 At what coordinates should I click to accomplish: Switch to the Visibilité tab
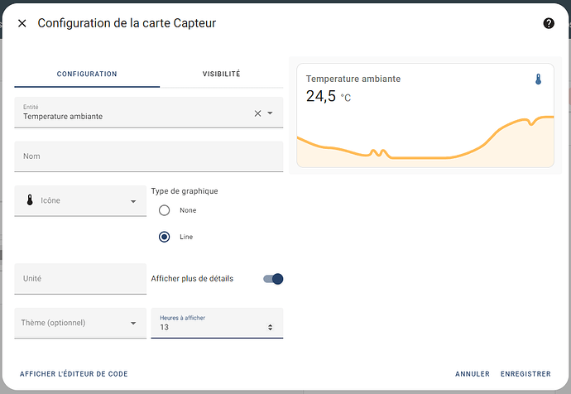221,74
